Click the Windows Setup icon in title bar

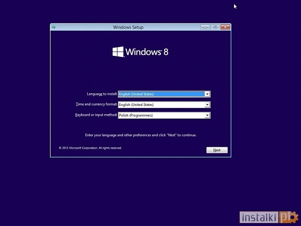pos(53,27)
